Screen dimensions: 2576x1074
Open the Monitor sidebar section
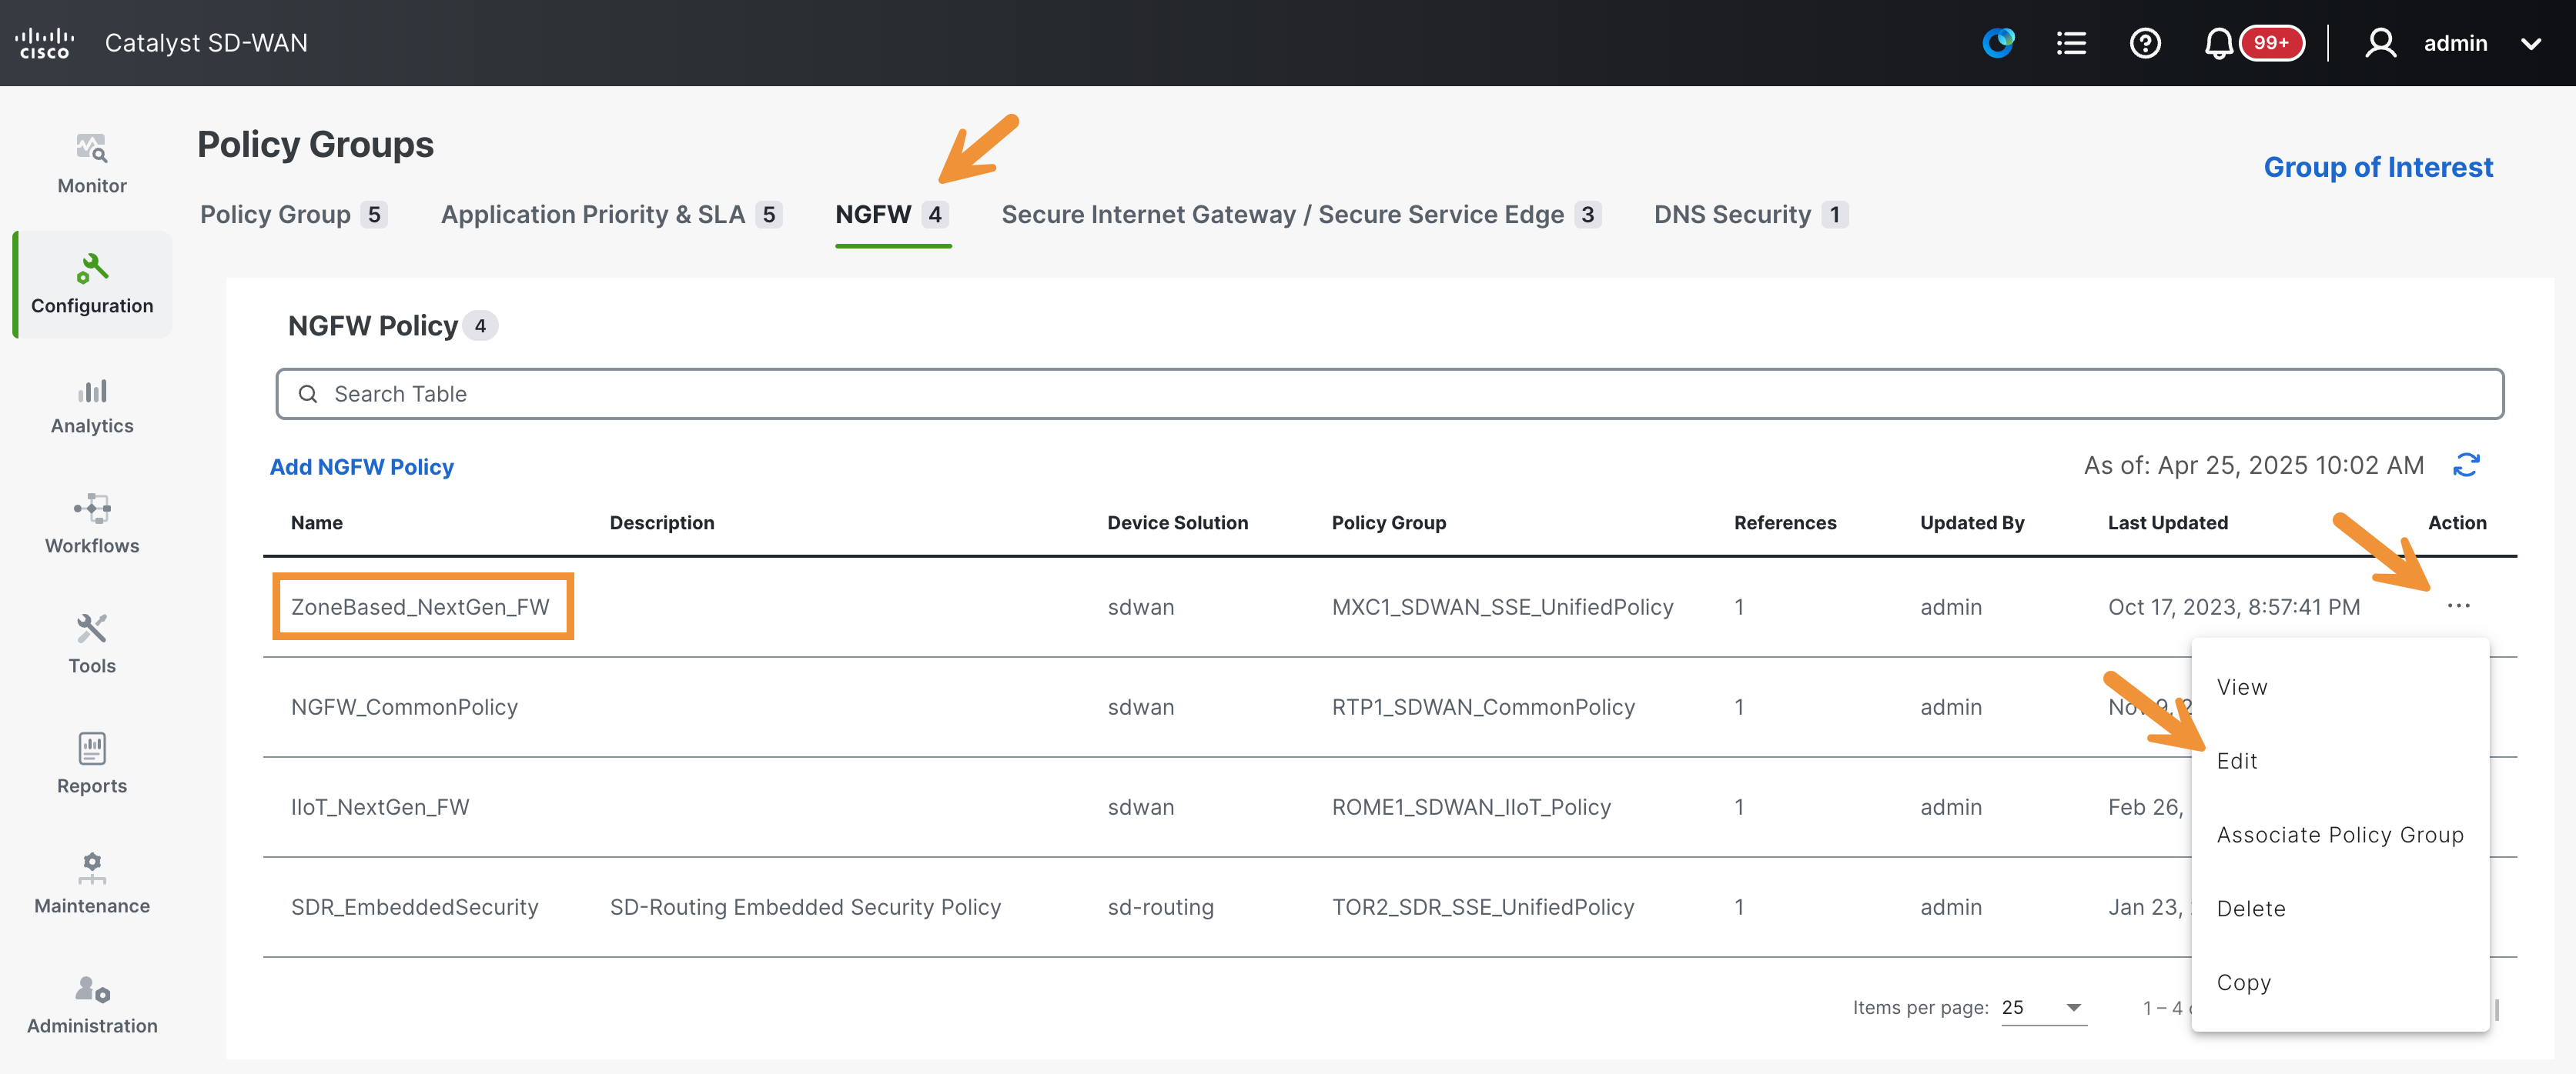(92, 164)
